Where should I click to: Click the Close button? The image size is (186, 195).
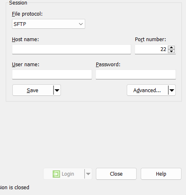click(116, 174)
